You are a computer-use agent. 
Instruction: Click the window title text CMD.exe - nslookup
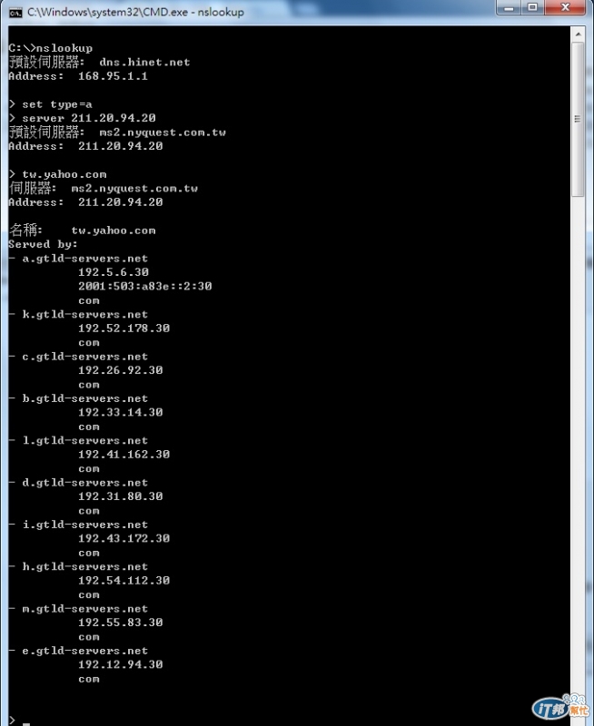tap(135, 13)
